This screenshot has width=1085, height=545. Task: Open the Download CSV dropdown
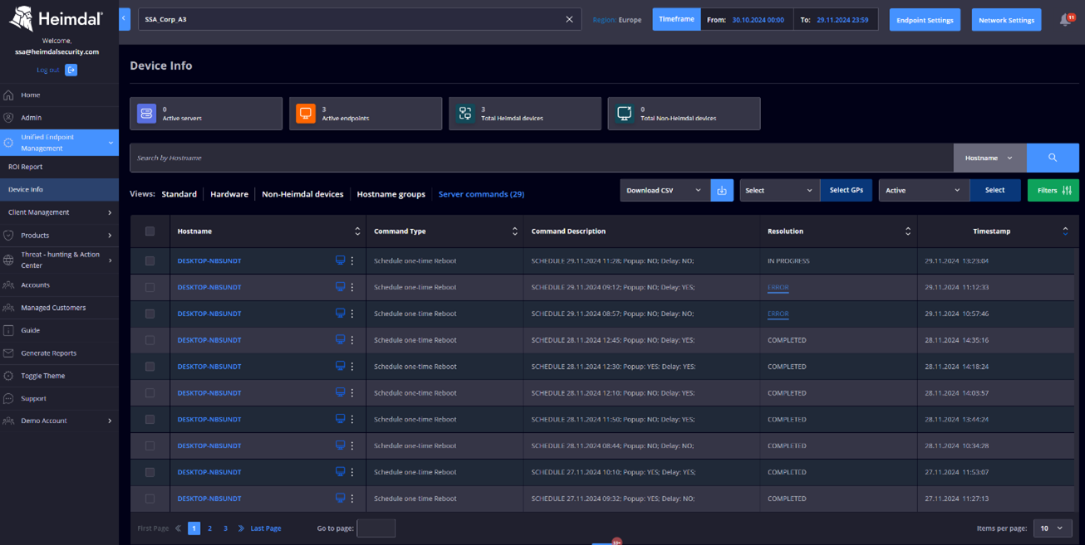click(x=665, y=190)
